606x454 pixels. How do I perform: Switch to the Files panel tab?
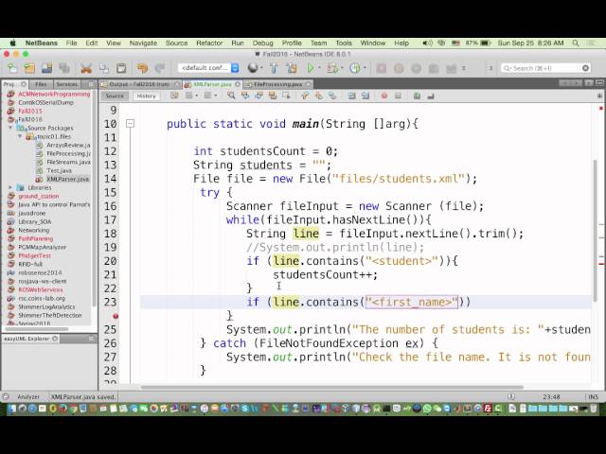[40, 84]
